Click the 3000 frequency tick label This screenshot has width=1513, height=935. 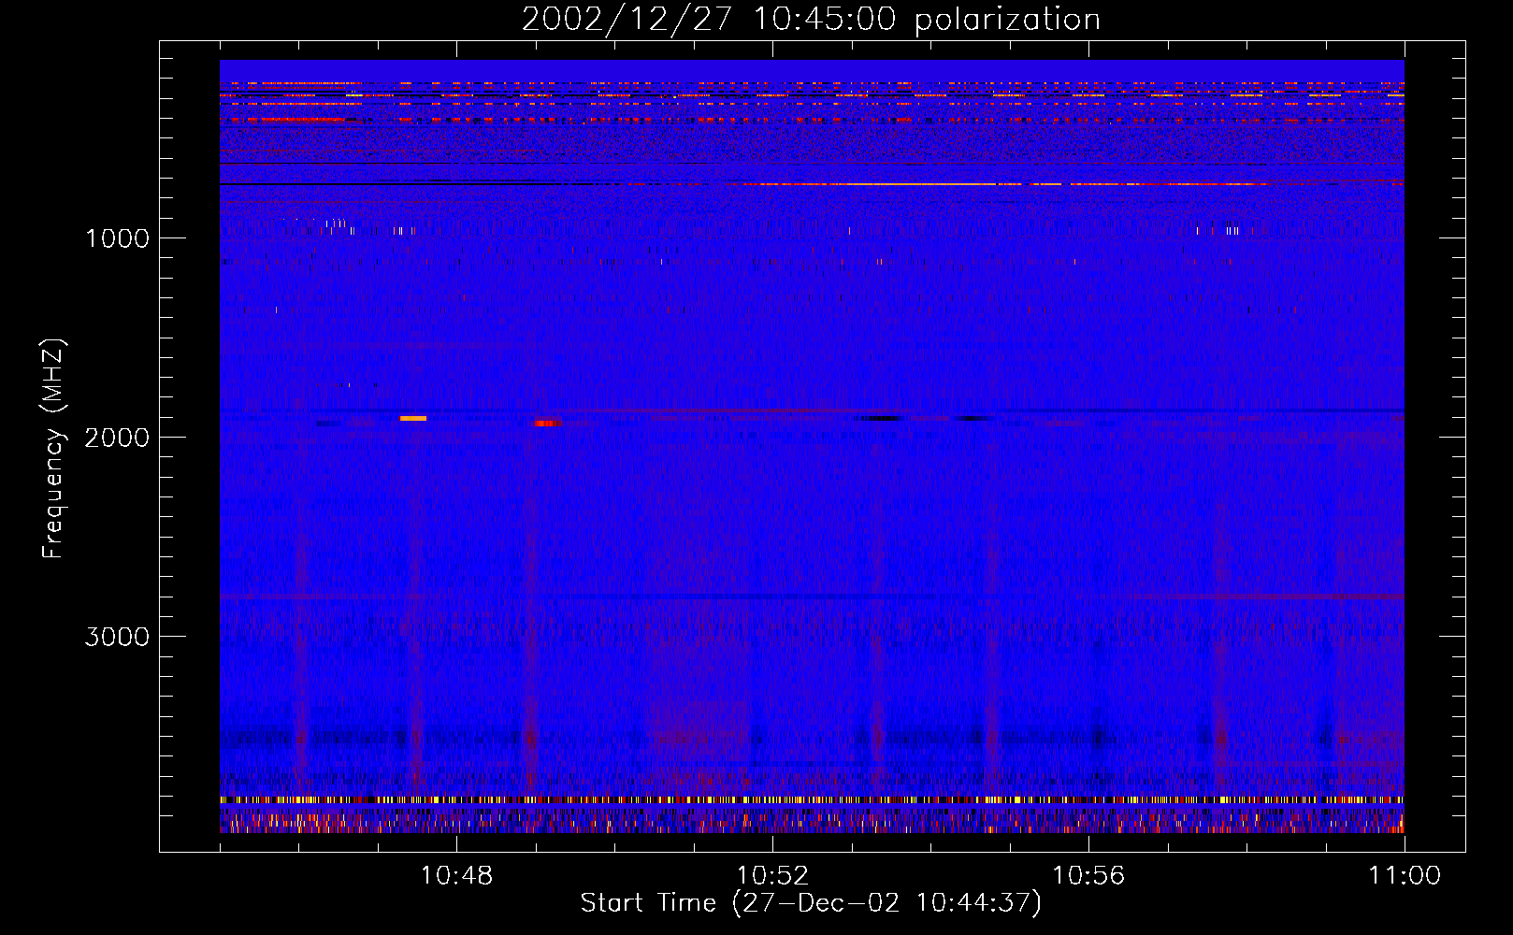click(x=117, y=637)
